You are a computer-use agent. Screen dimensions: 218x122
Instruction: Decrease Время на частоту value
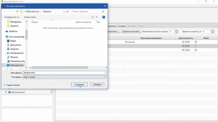click(213, 33)
